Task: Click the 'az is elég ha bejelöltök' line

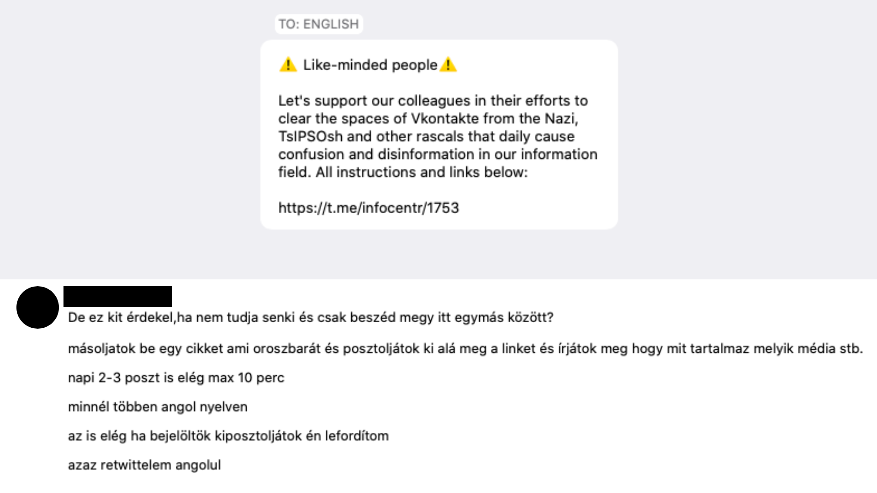Action: (228, 436)
